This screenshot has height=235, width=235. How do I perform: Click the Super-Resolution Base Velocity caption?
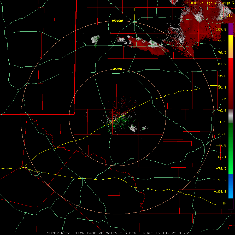tap(119, 233)
